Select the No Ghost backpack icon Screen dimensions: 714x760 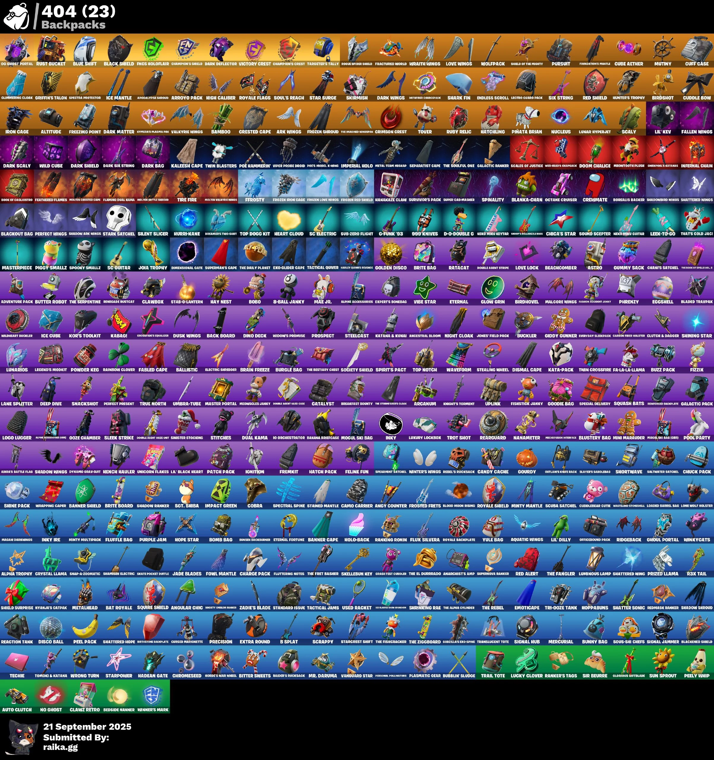[51, 694]
